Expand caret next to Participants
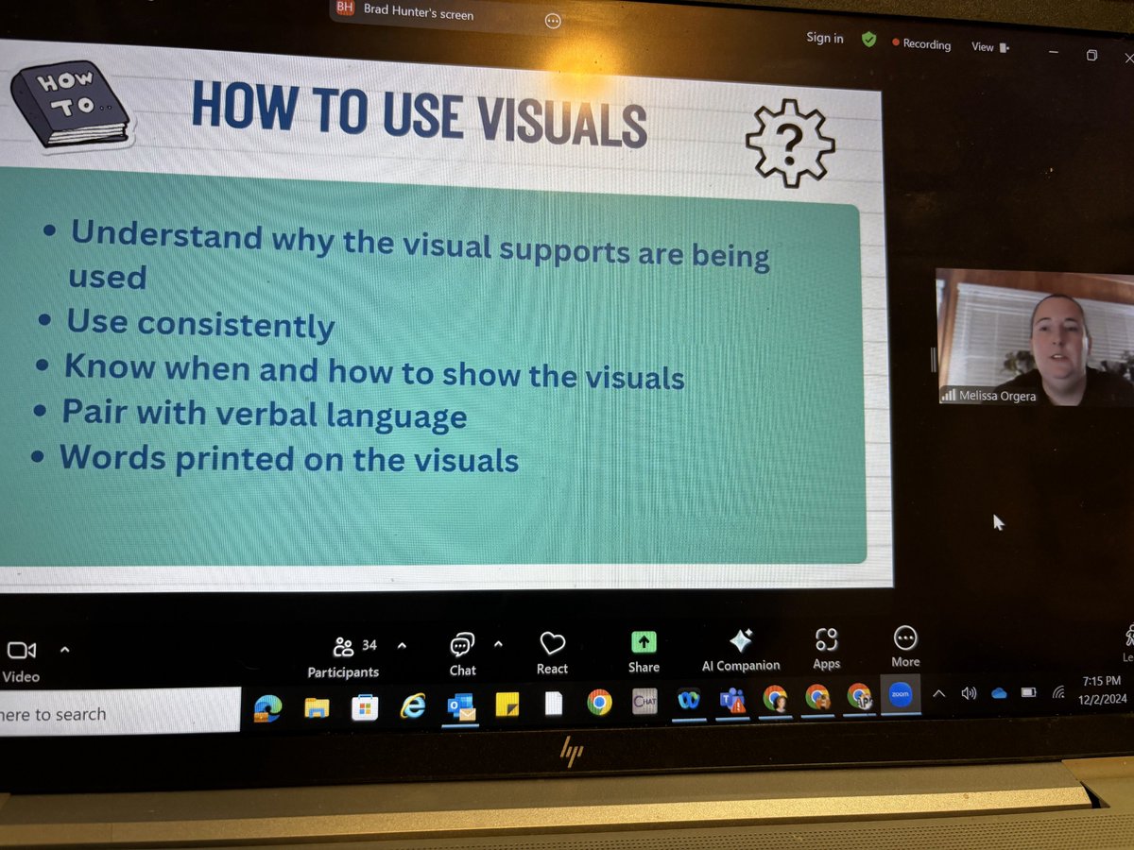Image resolution: width=1134 pixels, height=850 pixels. point(402,646)
